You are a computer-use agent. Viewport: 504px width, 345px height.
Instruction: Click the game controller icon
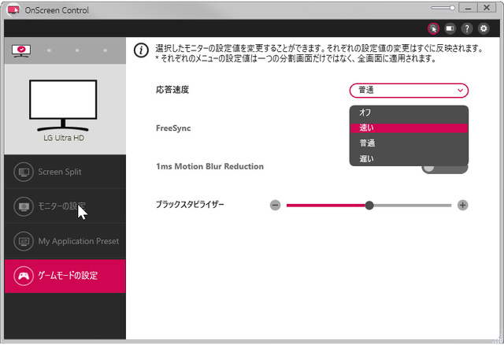(x=24, y=276)
